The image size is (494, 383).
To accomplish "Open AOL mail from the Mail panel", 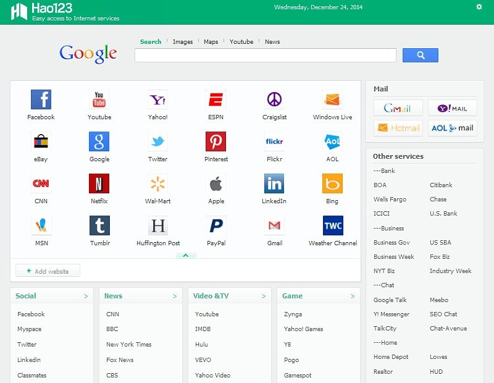I will [x=453, y=128].
